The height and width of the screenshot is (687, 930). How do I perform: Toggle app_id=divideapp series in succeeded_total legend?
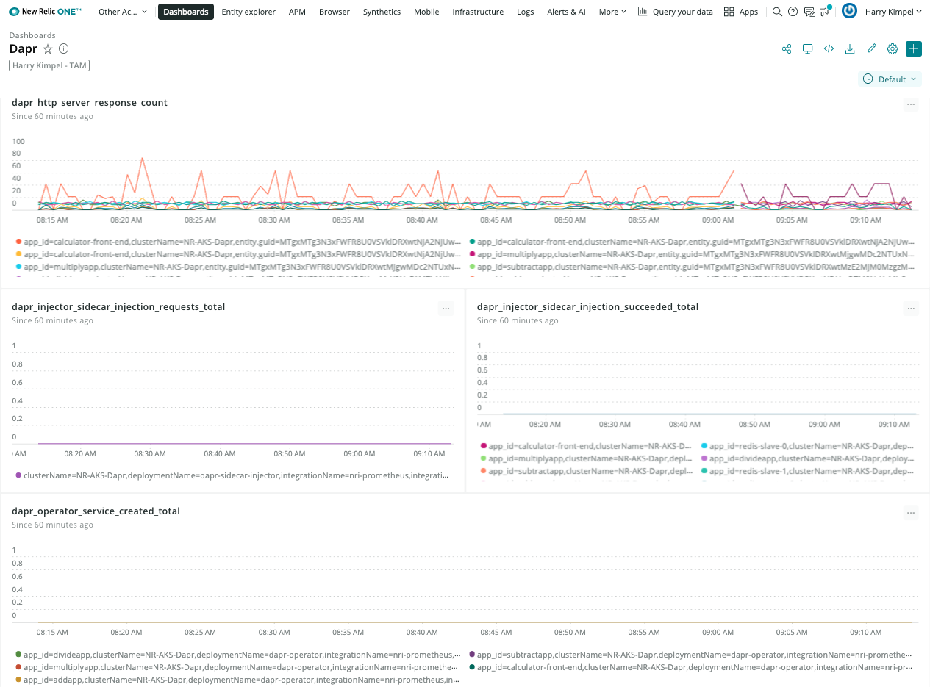pos(808,458)
